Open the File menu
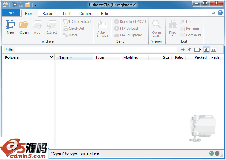The height and width of the screenshot is (160, 226). pos(11,13)
